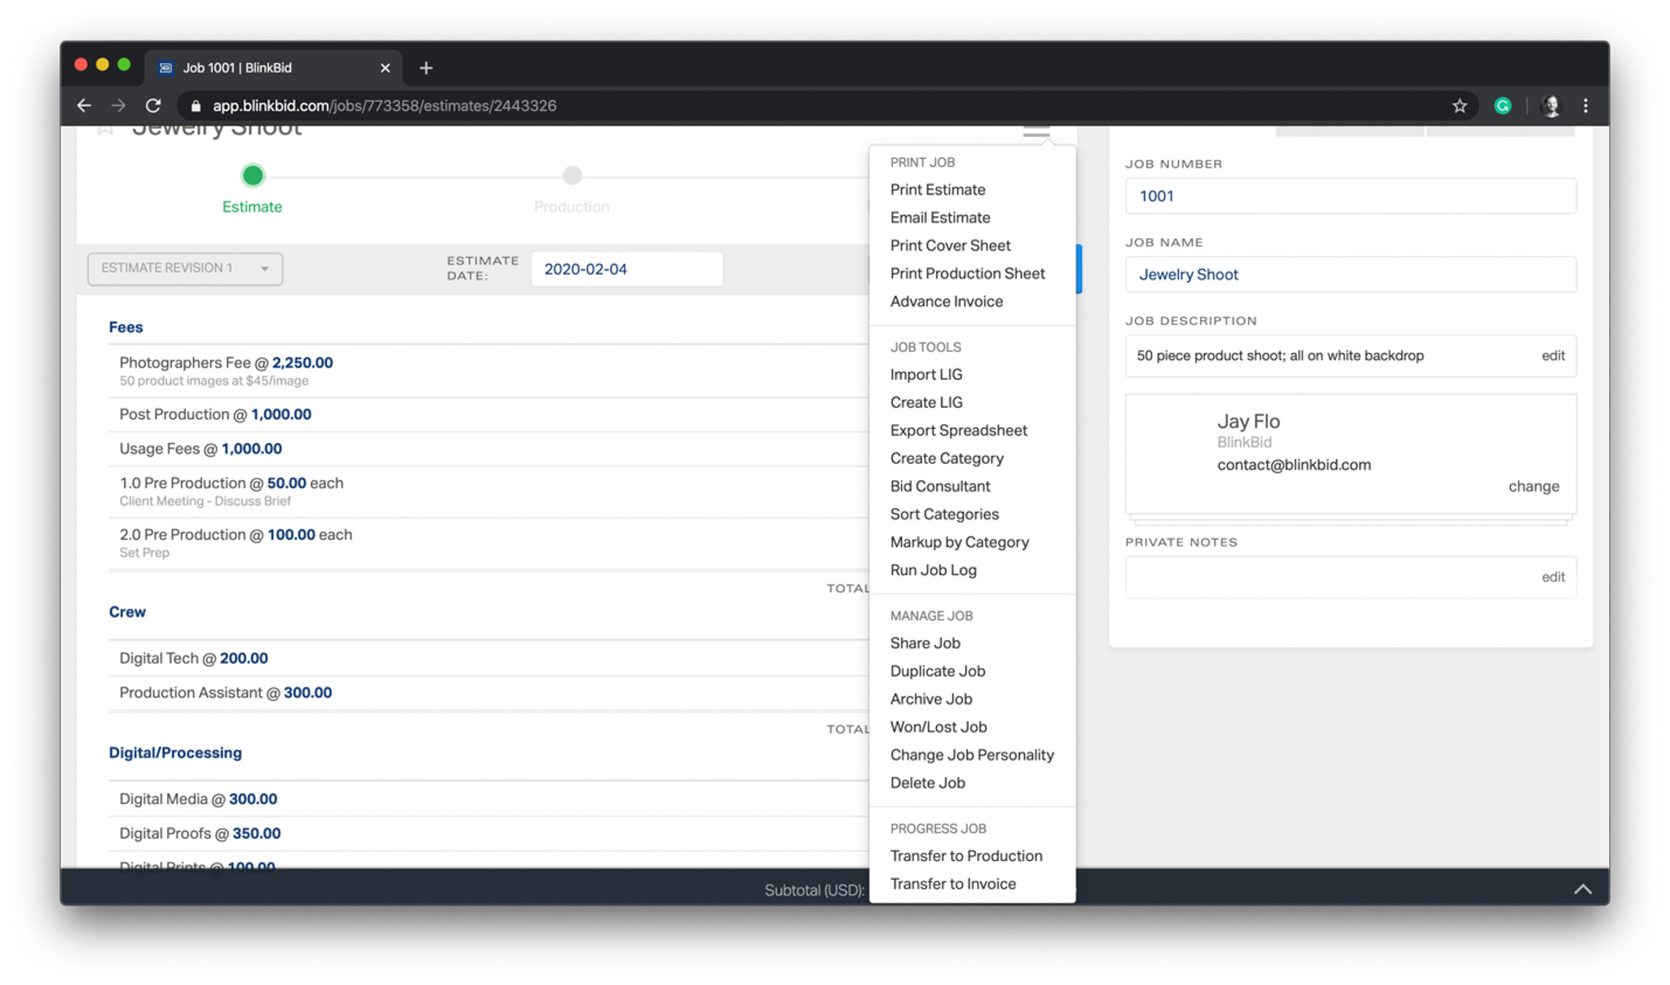Close the Job 1001 browser tab

coord(385,68)
